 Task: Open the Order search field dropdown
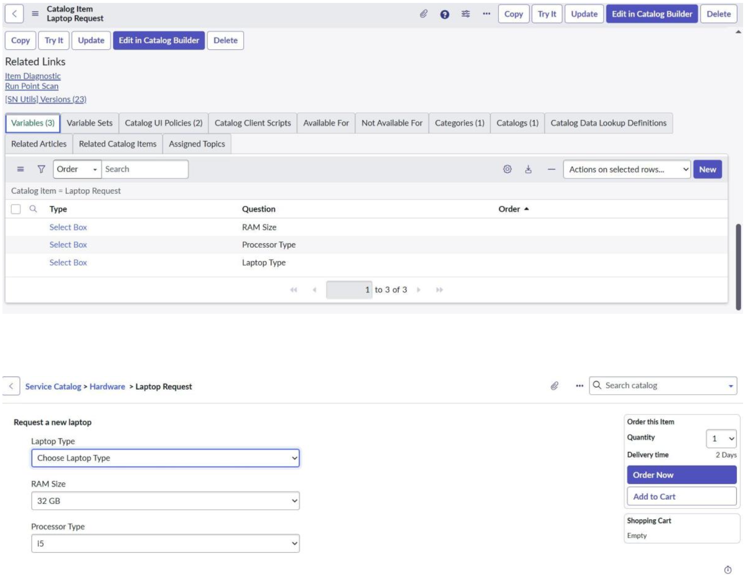point(77,169)
